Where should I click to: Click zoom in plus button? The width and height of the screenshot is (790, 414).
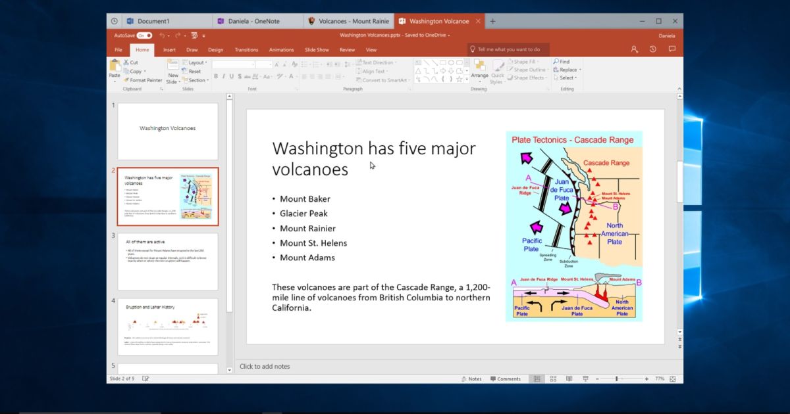click(647, 379)
